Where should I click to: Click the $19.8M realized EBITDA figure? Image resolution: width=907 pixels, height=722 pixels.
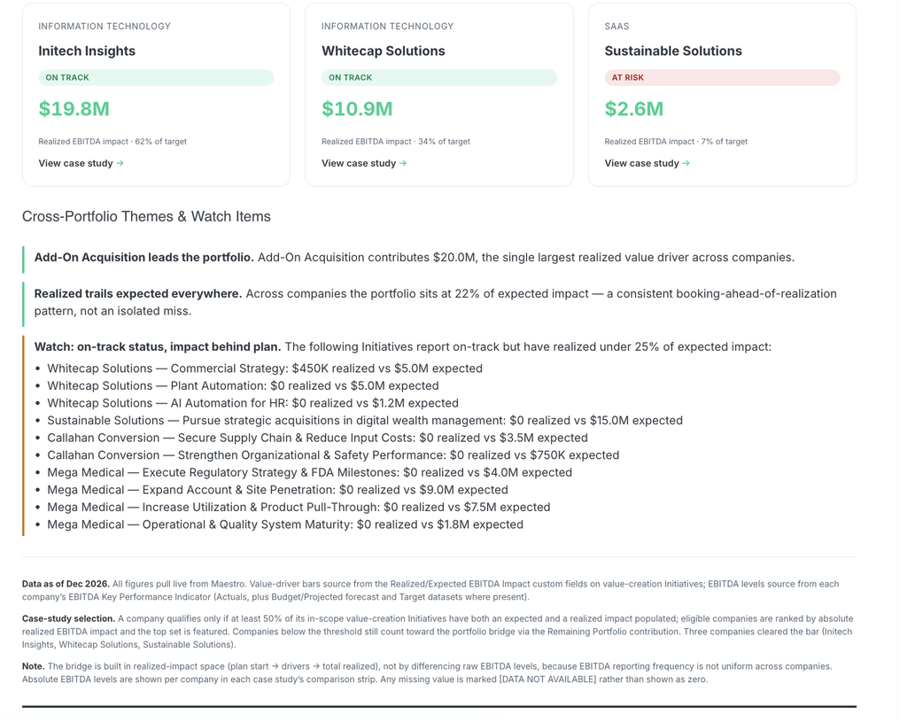(74, 109)
